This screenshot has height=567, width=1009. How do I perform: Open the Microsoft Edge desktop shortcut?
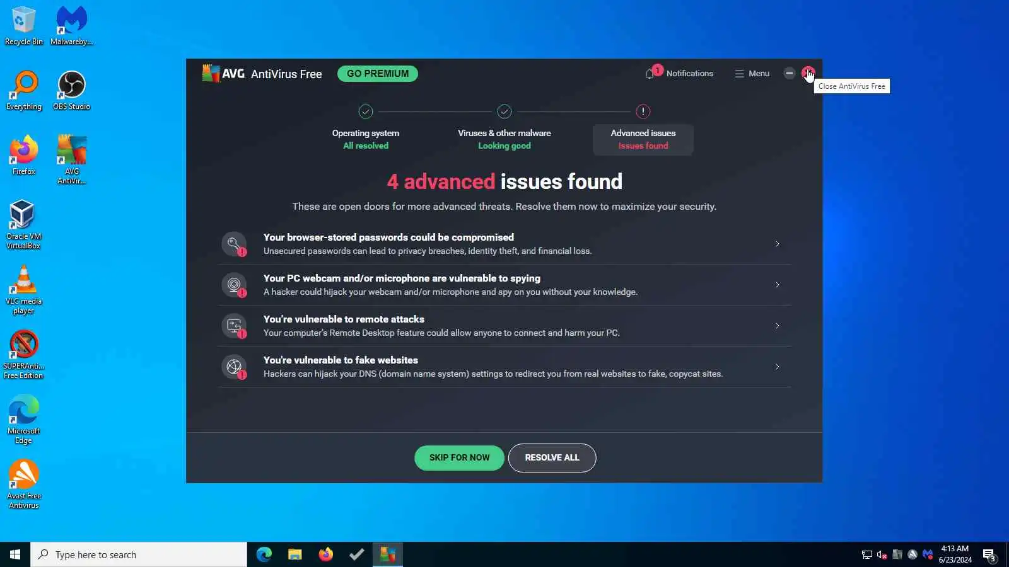(24, 420)
